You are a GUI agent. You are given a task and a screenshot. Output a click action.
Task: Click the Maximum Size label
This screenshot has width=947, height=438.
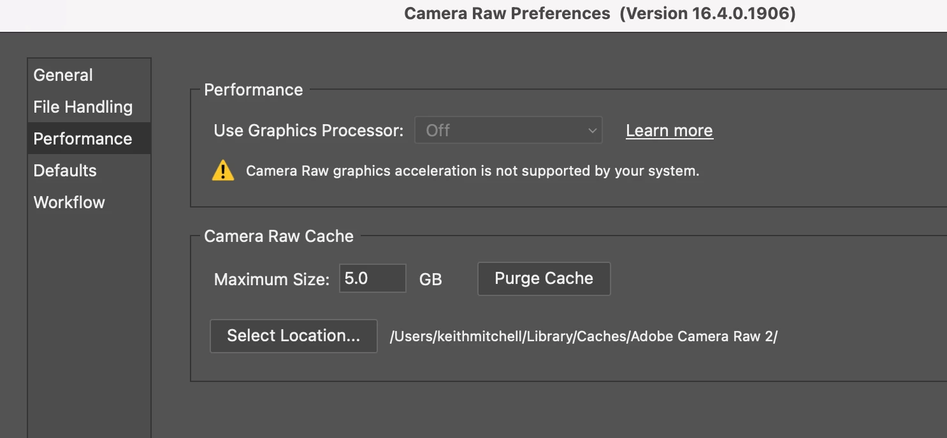(271, 279)
